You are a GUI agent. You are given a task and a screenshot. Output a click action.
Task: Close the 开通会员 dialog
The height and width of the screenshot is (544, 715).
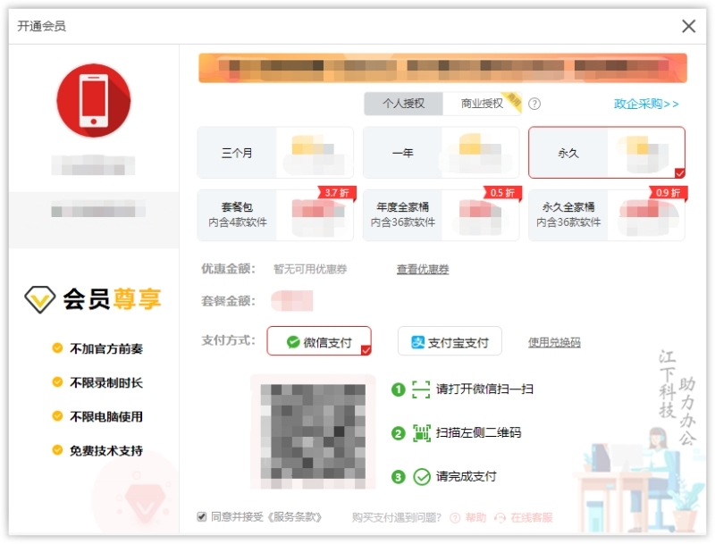click(688, 26)
